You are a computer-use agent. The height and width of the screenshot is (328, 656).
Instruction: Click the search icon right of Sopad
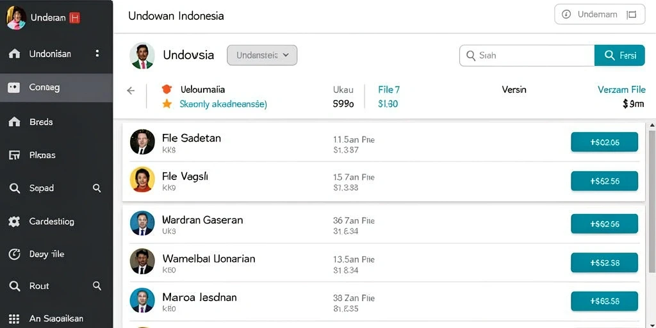coord(97,188)
